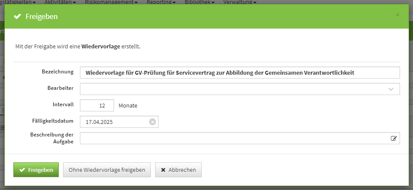Click into the Beschreibung der Aufgabe field
The height and width of the screenshot is (190, 413).
coord(233,138)
